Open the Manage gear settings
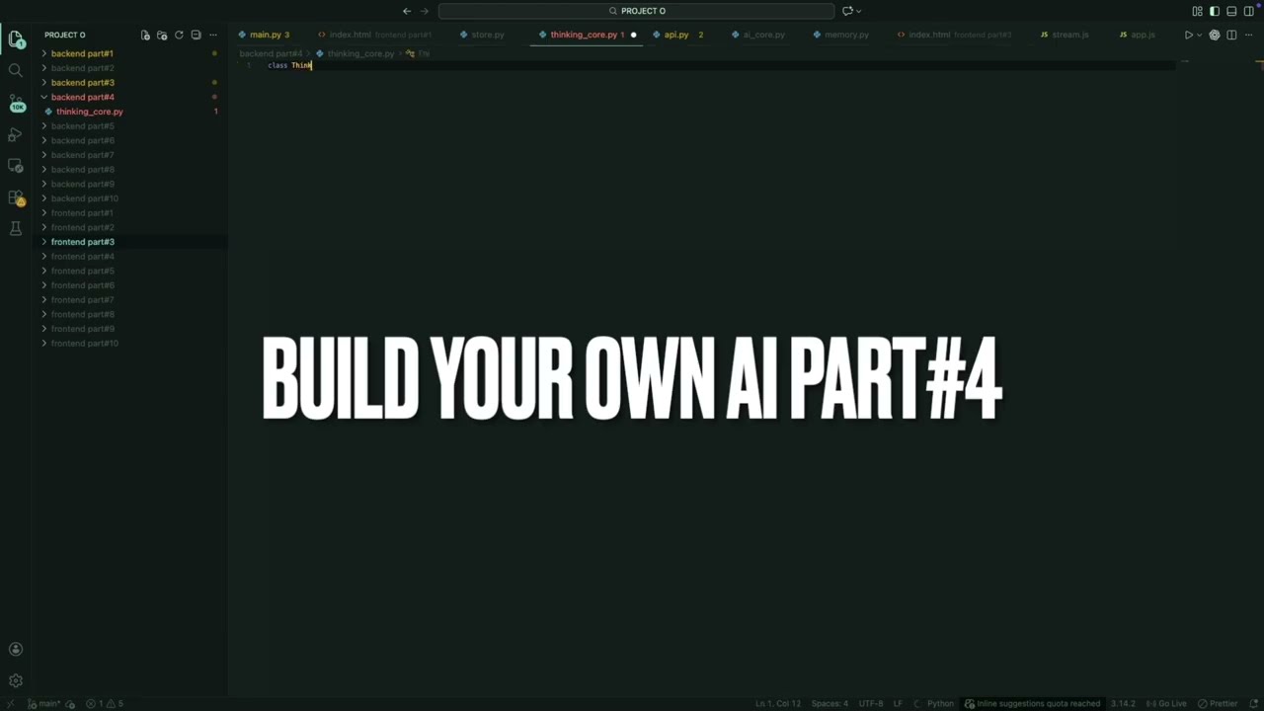1264x711 pixels. point(16,680)
